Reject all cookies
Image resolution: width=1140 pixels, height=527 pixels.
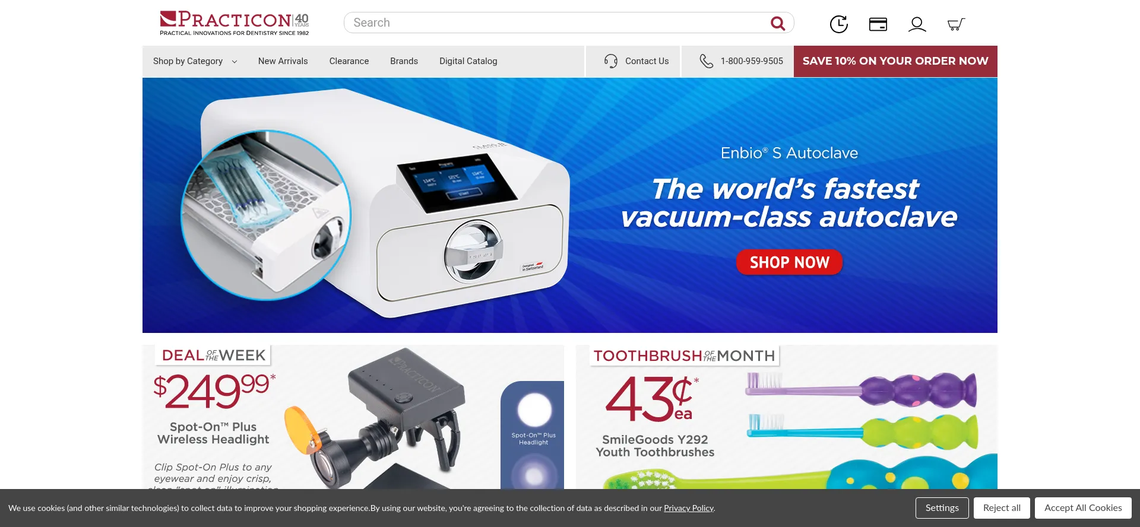[1002, 508]
